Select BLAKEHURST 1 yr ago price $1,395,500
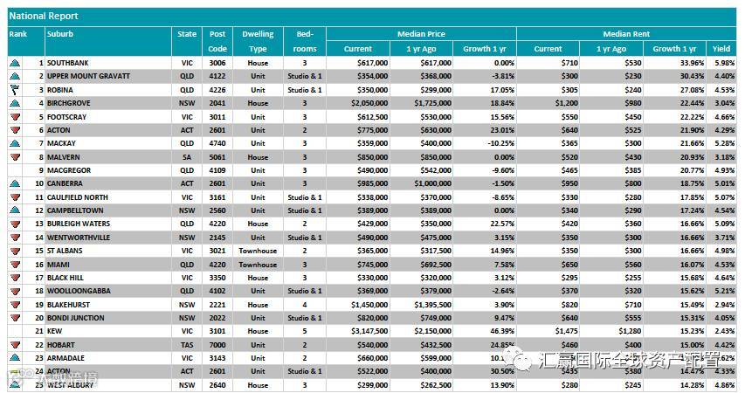The width and height of the screenshot is (745, 393). pyautogui.click(x=432, y=305)
